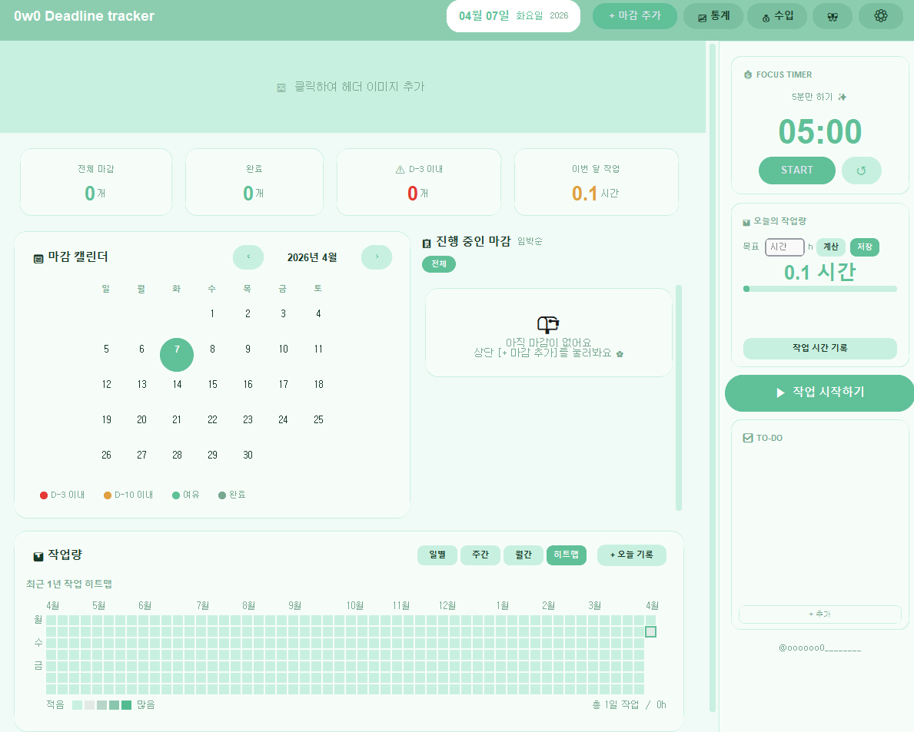Click the + 오늘 기록 button
The height and width of the screenshot is (732, 914).
pos(632,555)
